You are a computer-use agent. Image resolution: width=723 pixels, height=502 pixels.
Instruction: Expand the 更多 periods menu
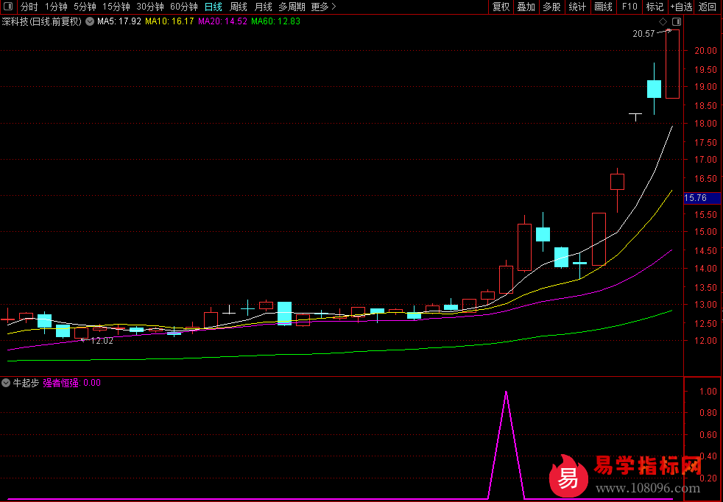[x=324, y=7]
